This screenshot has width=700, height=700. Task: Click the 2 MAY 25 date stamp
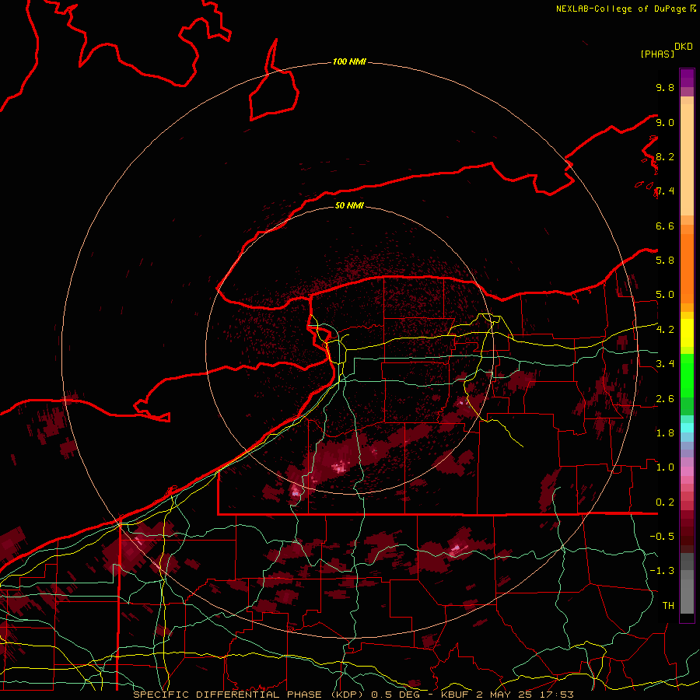click(x=505, y=695)
